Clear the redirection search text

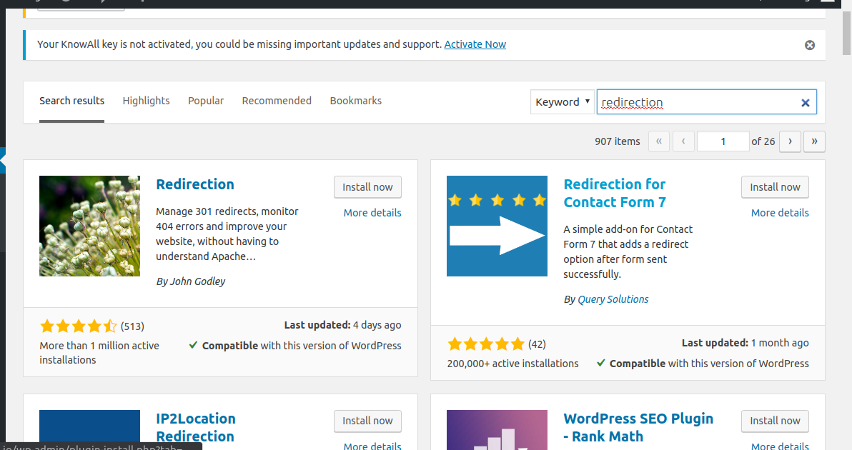click(x=806, y=103)
